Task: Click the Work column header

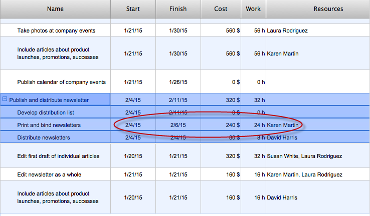Action: coord(253,9)
